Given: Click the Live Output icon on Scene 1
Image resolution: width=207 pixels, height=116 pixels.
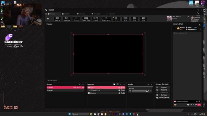Looking at the screenshot, I should point(83,87).
